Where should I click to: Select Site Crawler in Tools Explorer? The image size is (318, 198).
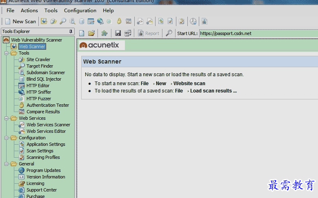coord(38,59)
